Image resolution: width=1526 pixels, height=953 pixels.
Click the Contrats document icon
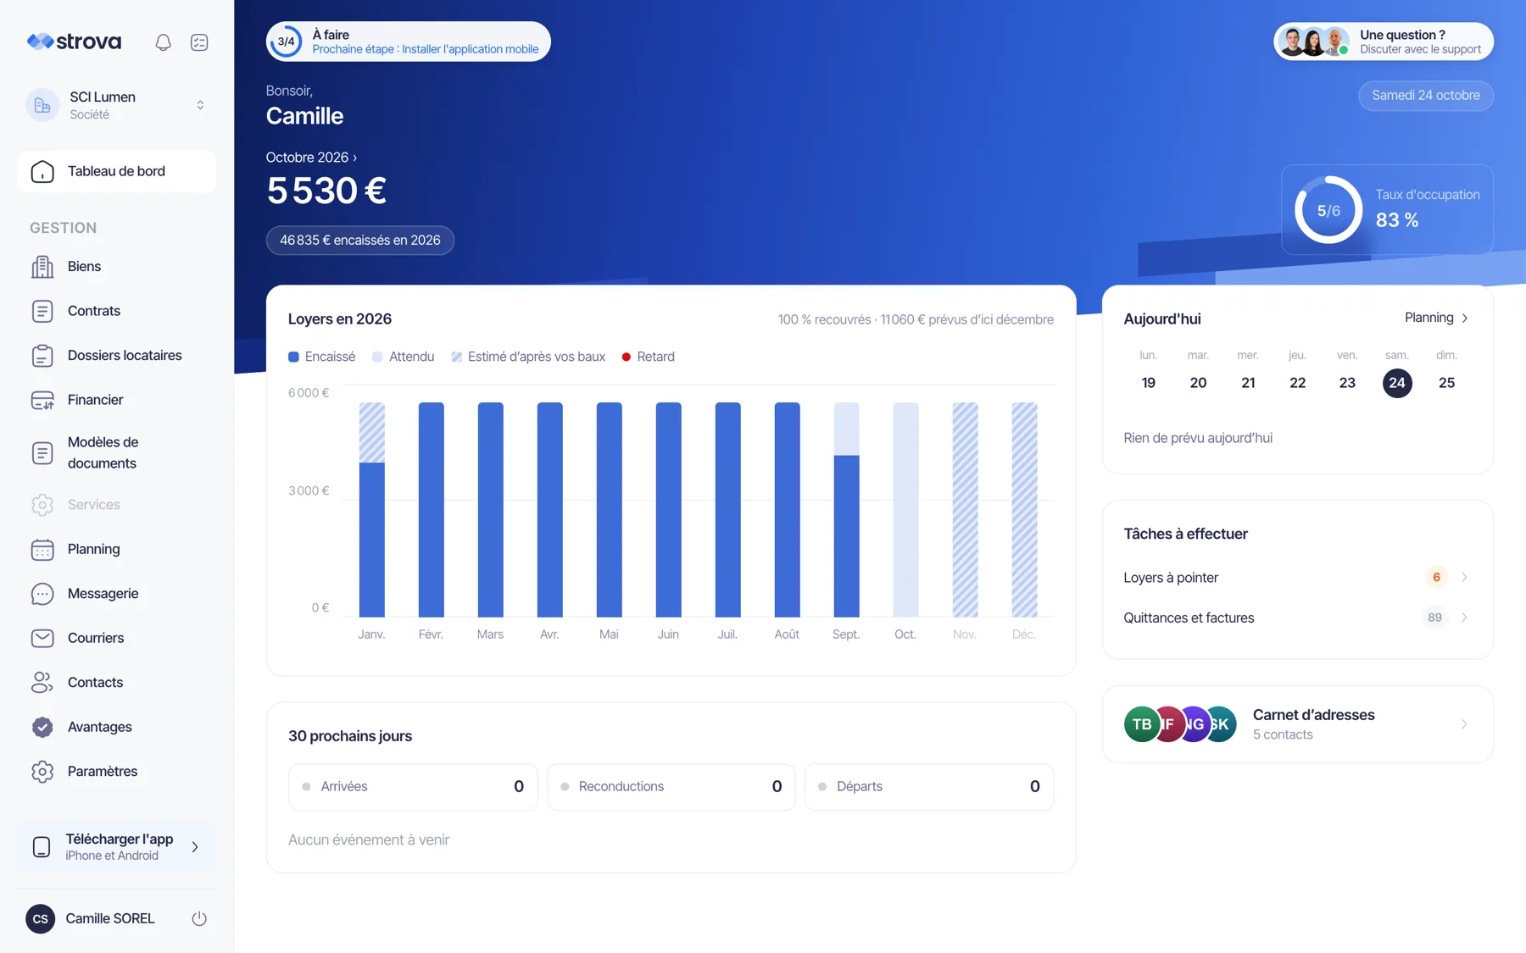tap(42, 311)
